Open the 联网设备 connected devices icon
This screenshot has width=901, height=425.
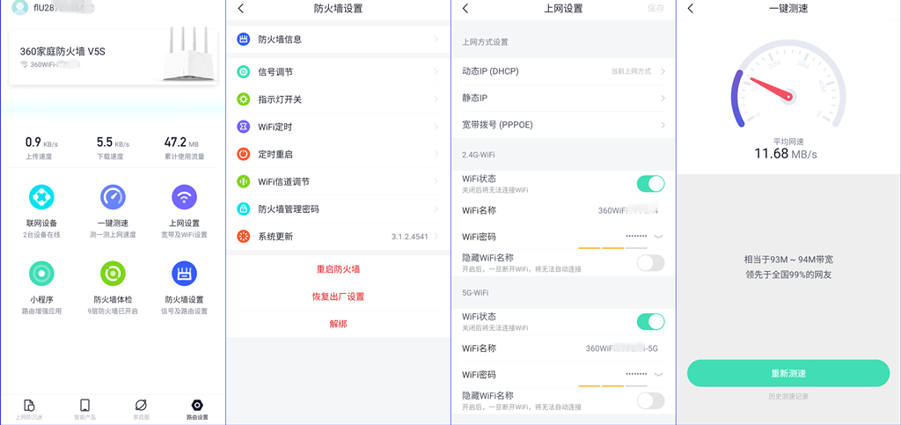pos(42,197)
